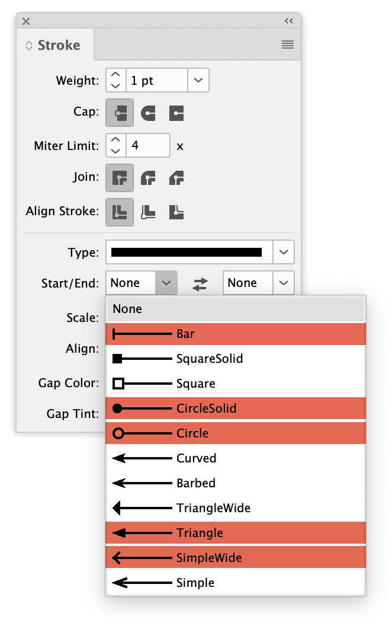Choose the Round Join icon

pos(148,178)
